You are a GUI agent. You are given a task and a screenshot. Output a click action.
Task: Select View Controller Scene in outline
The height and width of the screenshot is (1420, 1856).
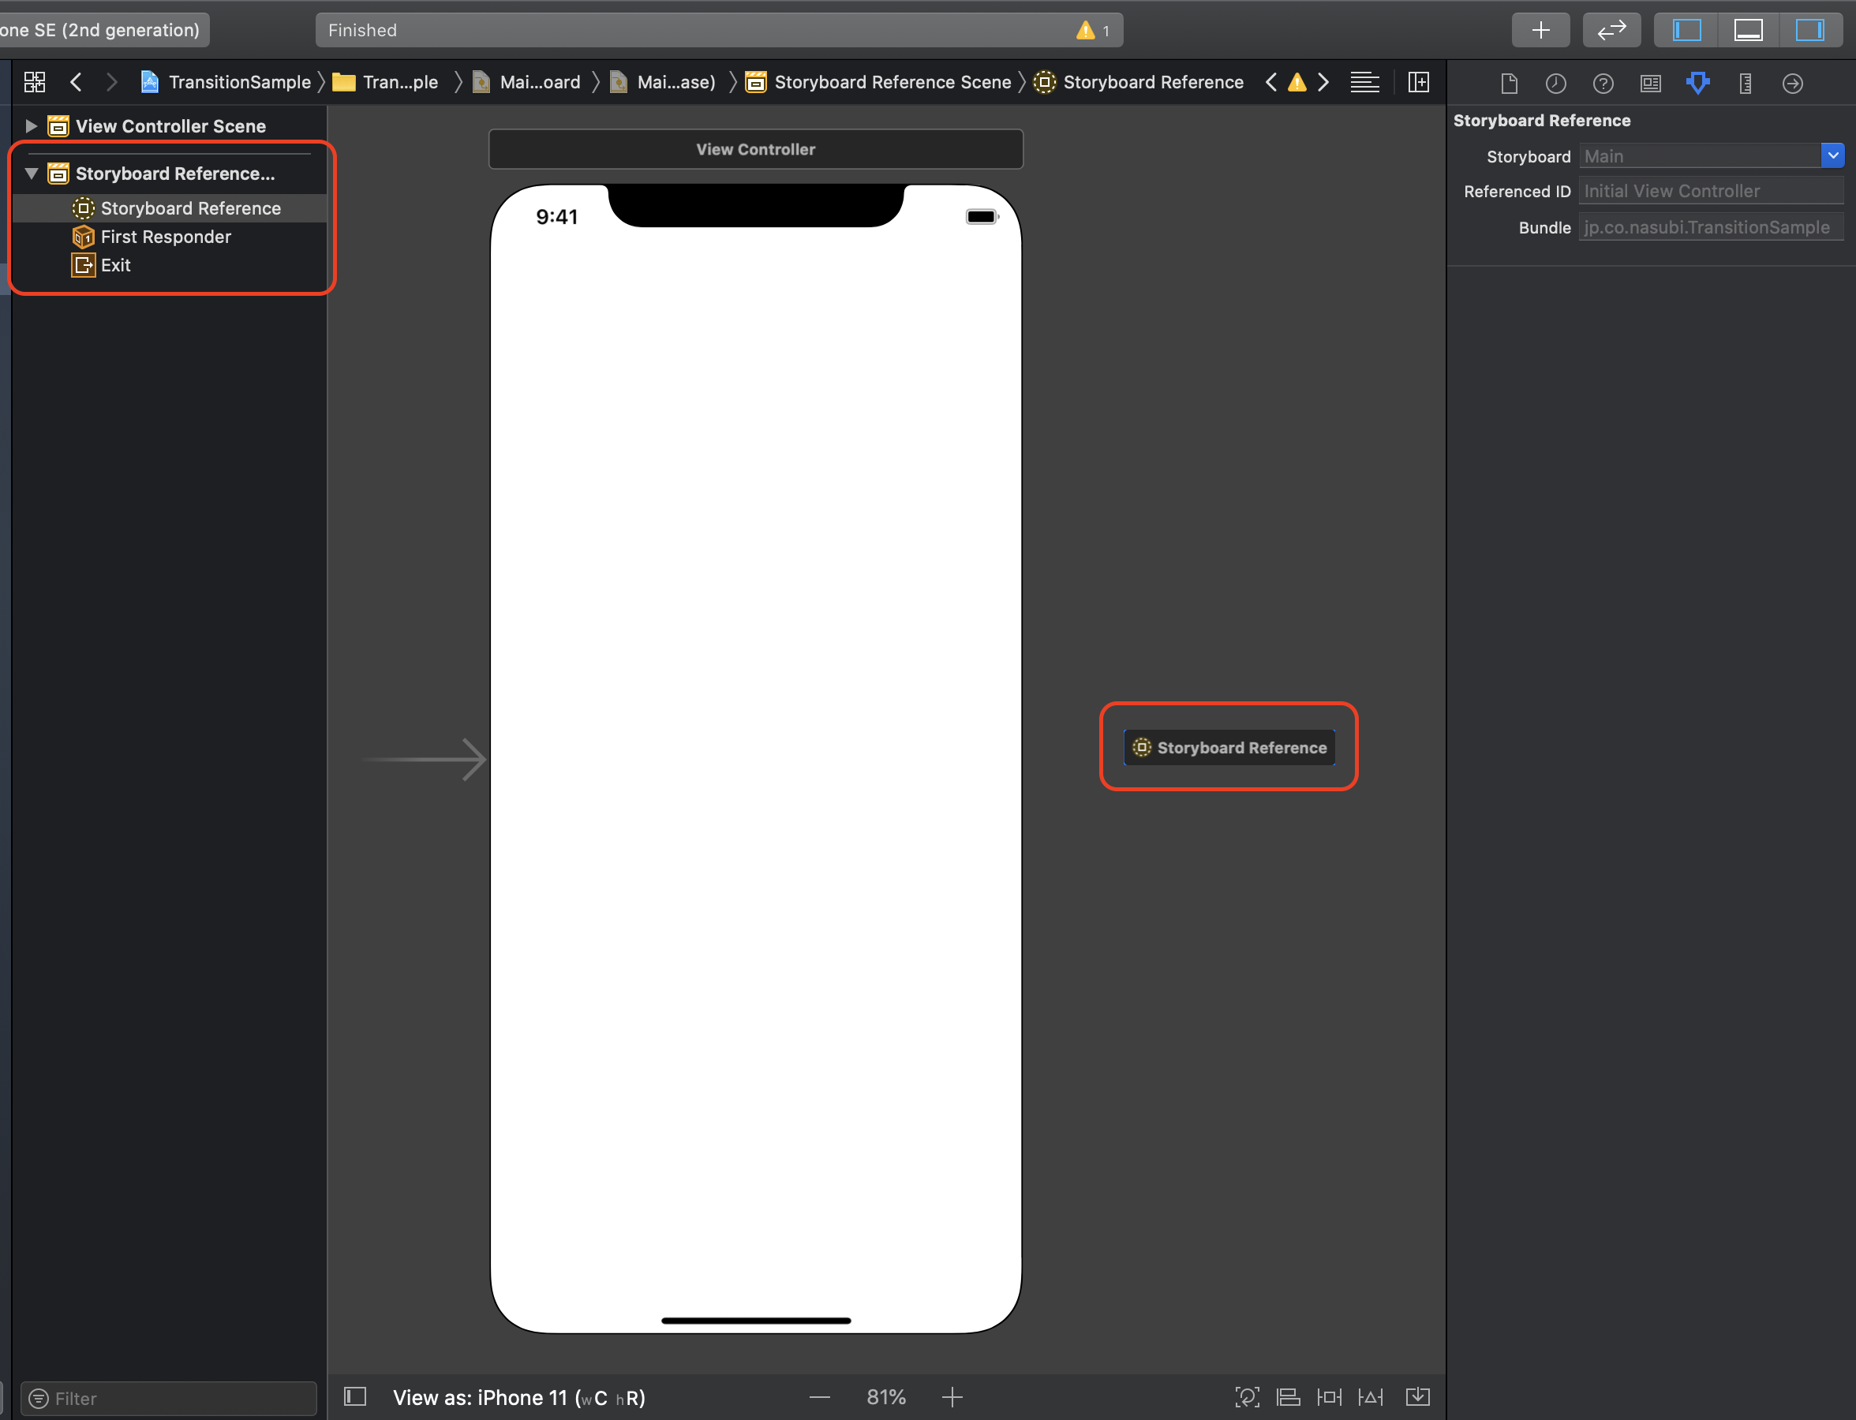[169, 126]
